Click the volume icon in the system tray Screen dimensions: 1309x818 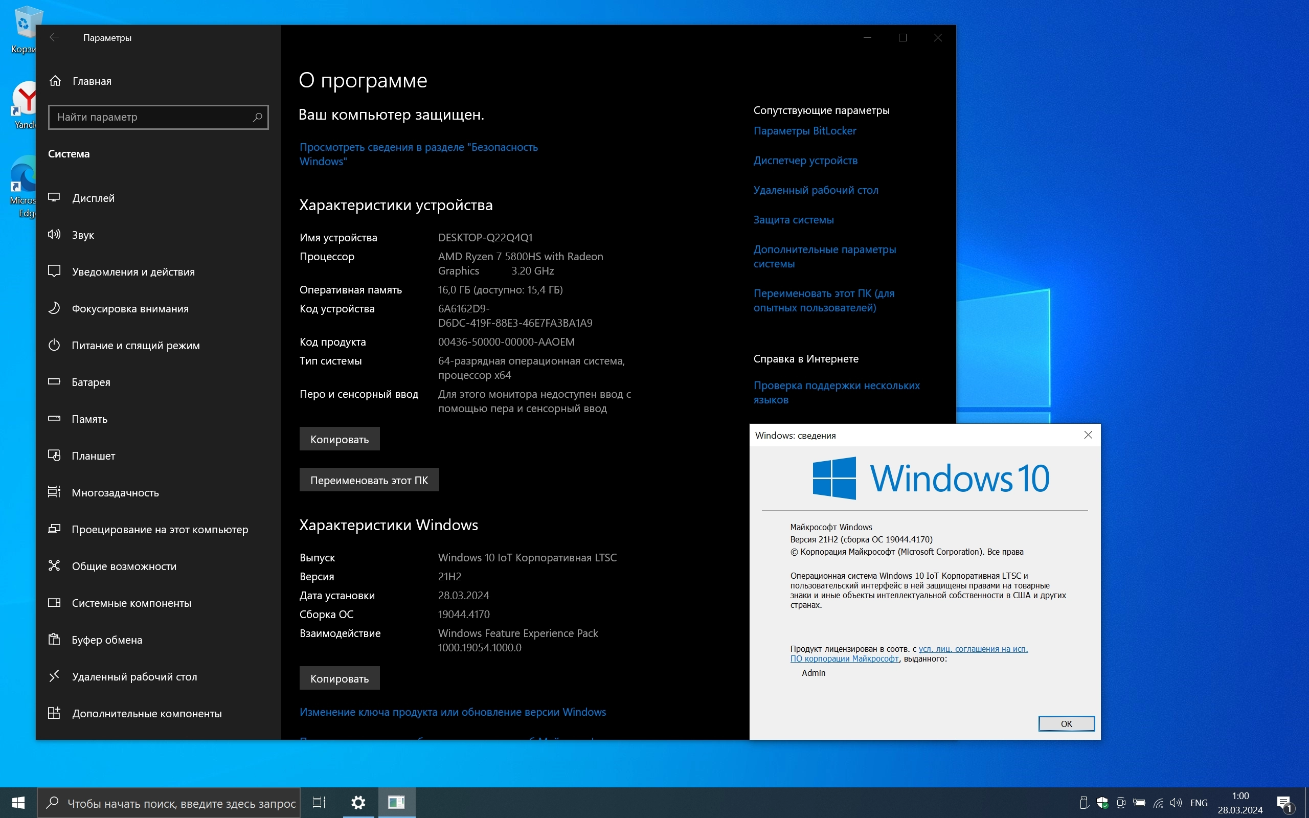1176,803
